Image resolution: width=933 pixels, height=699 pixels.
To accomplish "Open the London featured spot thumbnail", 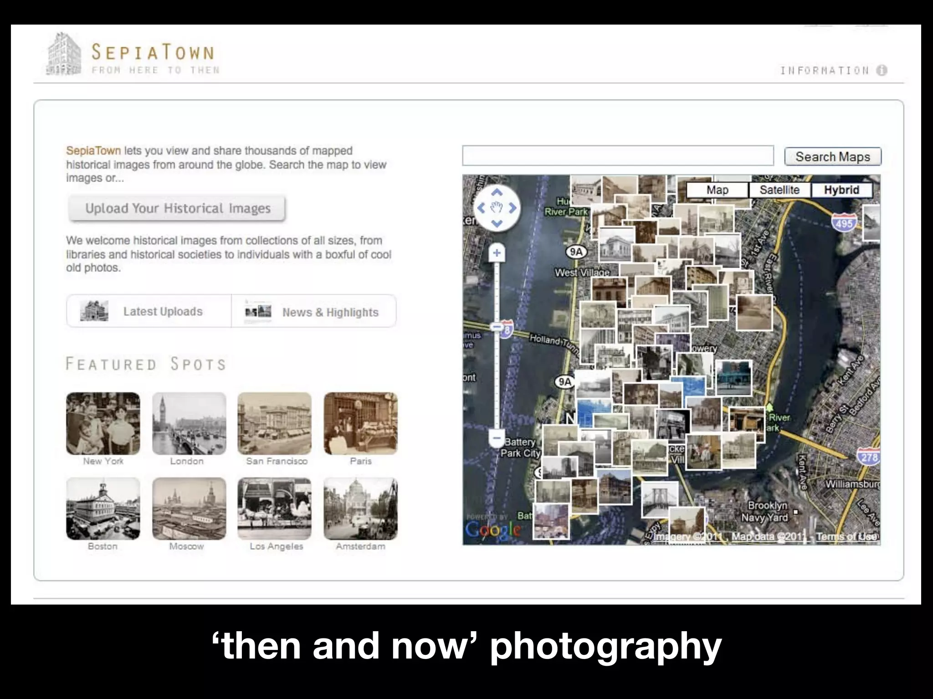I will click(189, 424).
